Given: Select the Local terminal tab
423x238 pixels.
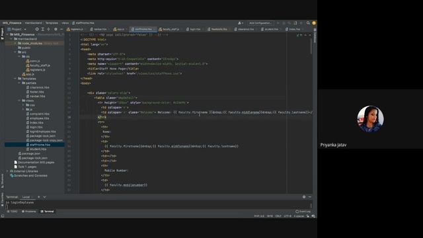Looking at the screenshot, I should tap(26, 197).
